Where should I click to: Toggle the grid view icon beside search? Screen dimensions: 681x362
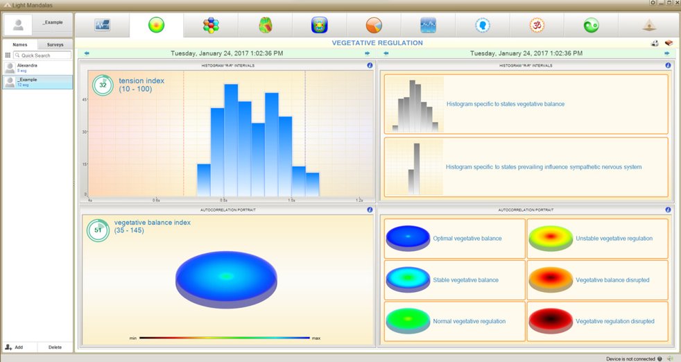point(8,55)
